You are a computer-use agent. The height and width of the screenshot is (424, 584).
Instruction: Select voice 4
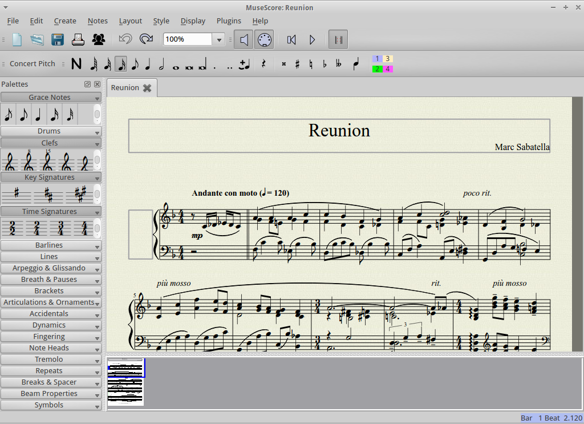coord(388,69)
